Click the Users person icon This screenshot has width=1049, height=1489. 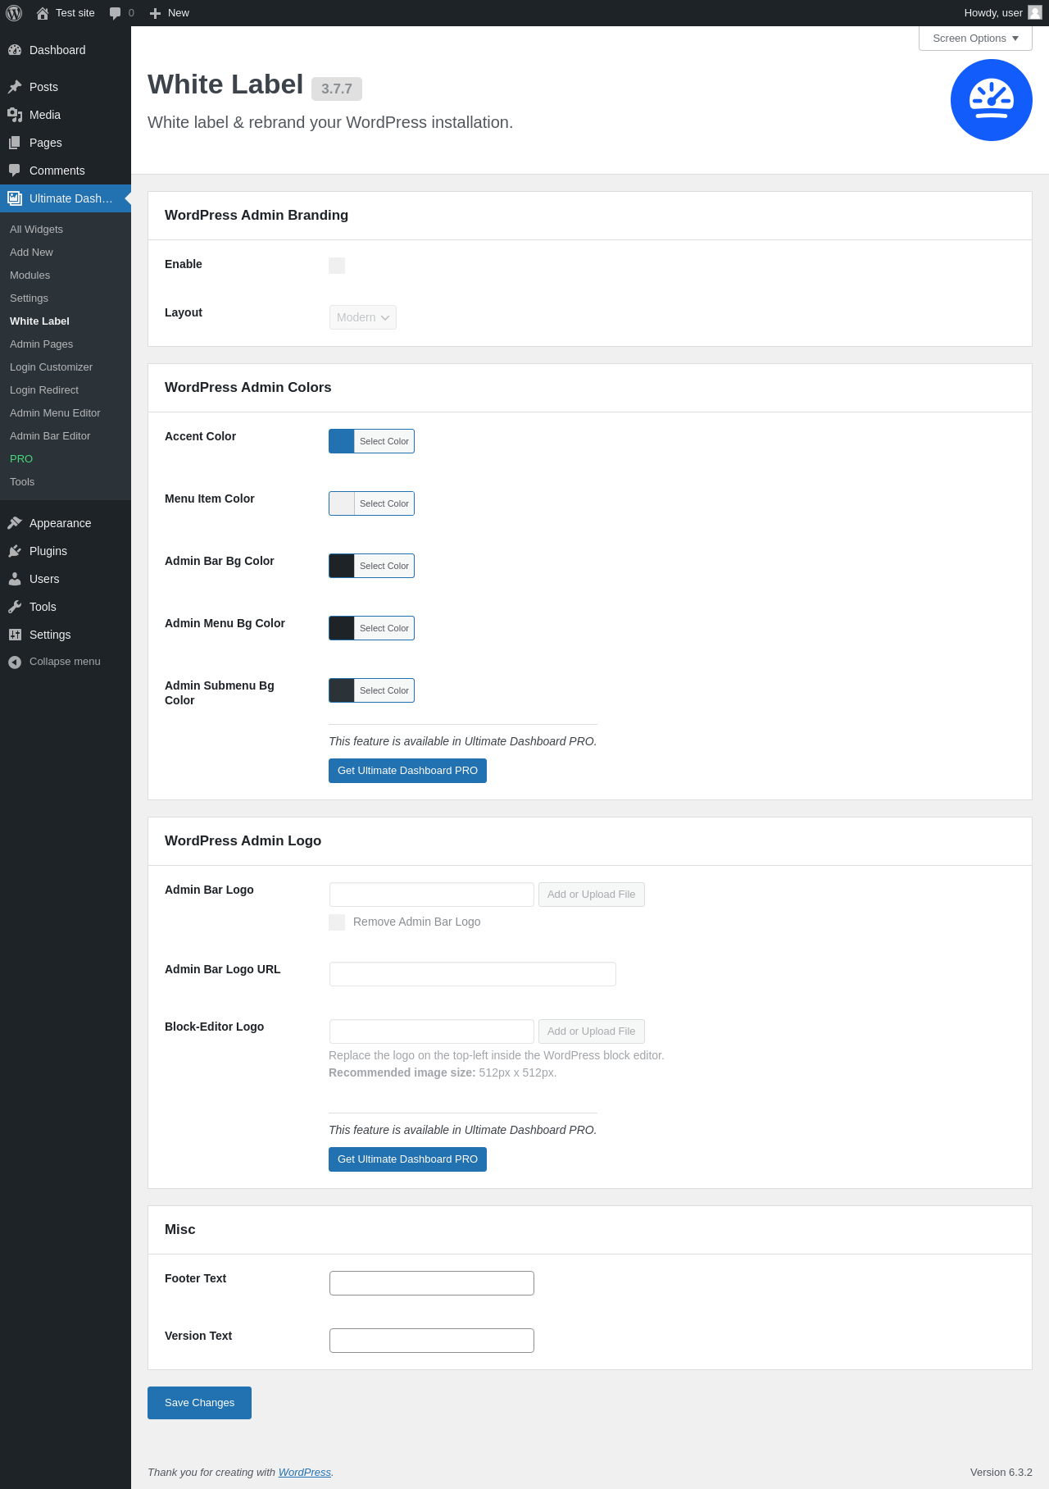(x=15, y=579)
